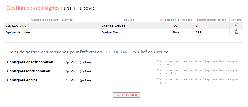Set Consignes opérationnelles to Oui

(x=68, y=63)
